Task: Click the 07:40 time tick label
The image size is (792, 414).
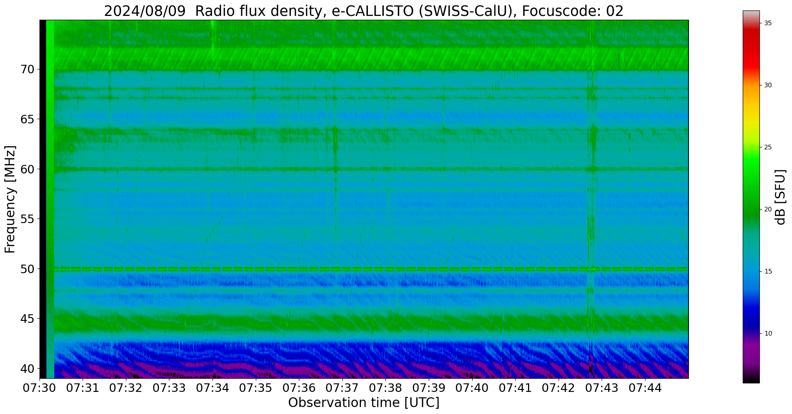Action: 472,388
